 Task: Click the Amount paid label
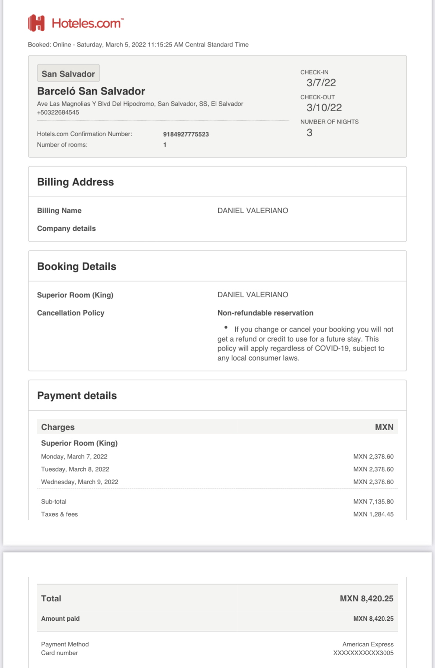(60, 619)
